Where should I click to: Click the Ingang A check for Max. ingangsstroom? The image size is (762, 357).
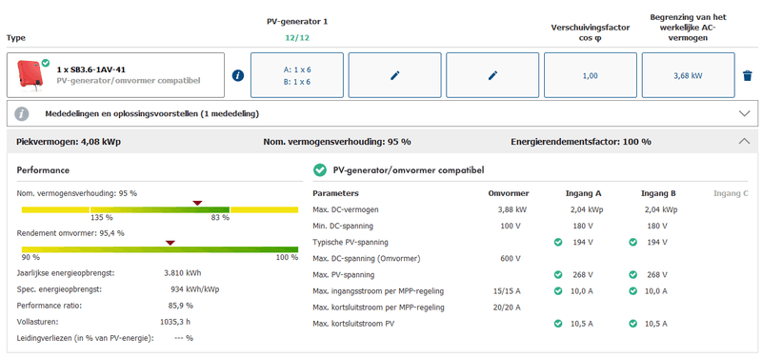click(558, 291)
